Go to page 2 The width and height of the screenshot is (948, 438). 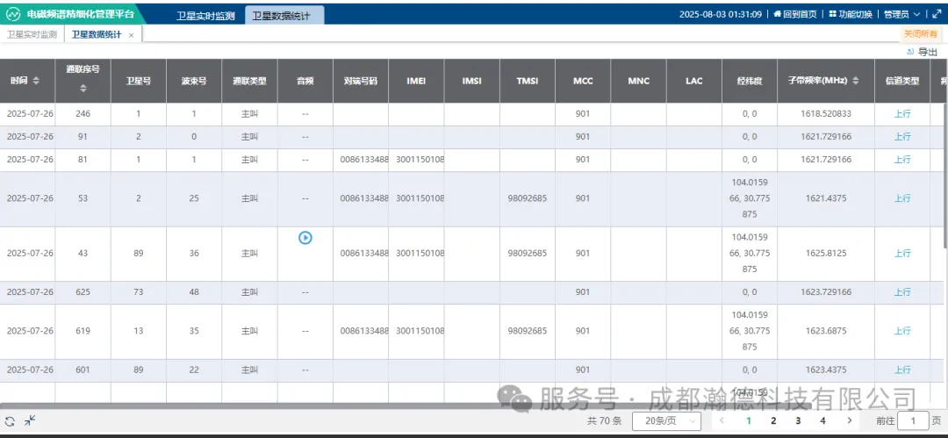(x=773, y=420)
